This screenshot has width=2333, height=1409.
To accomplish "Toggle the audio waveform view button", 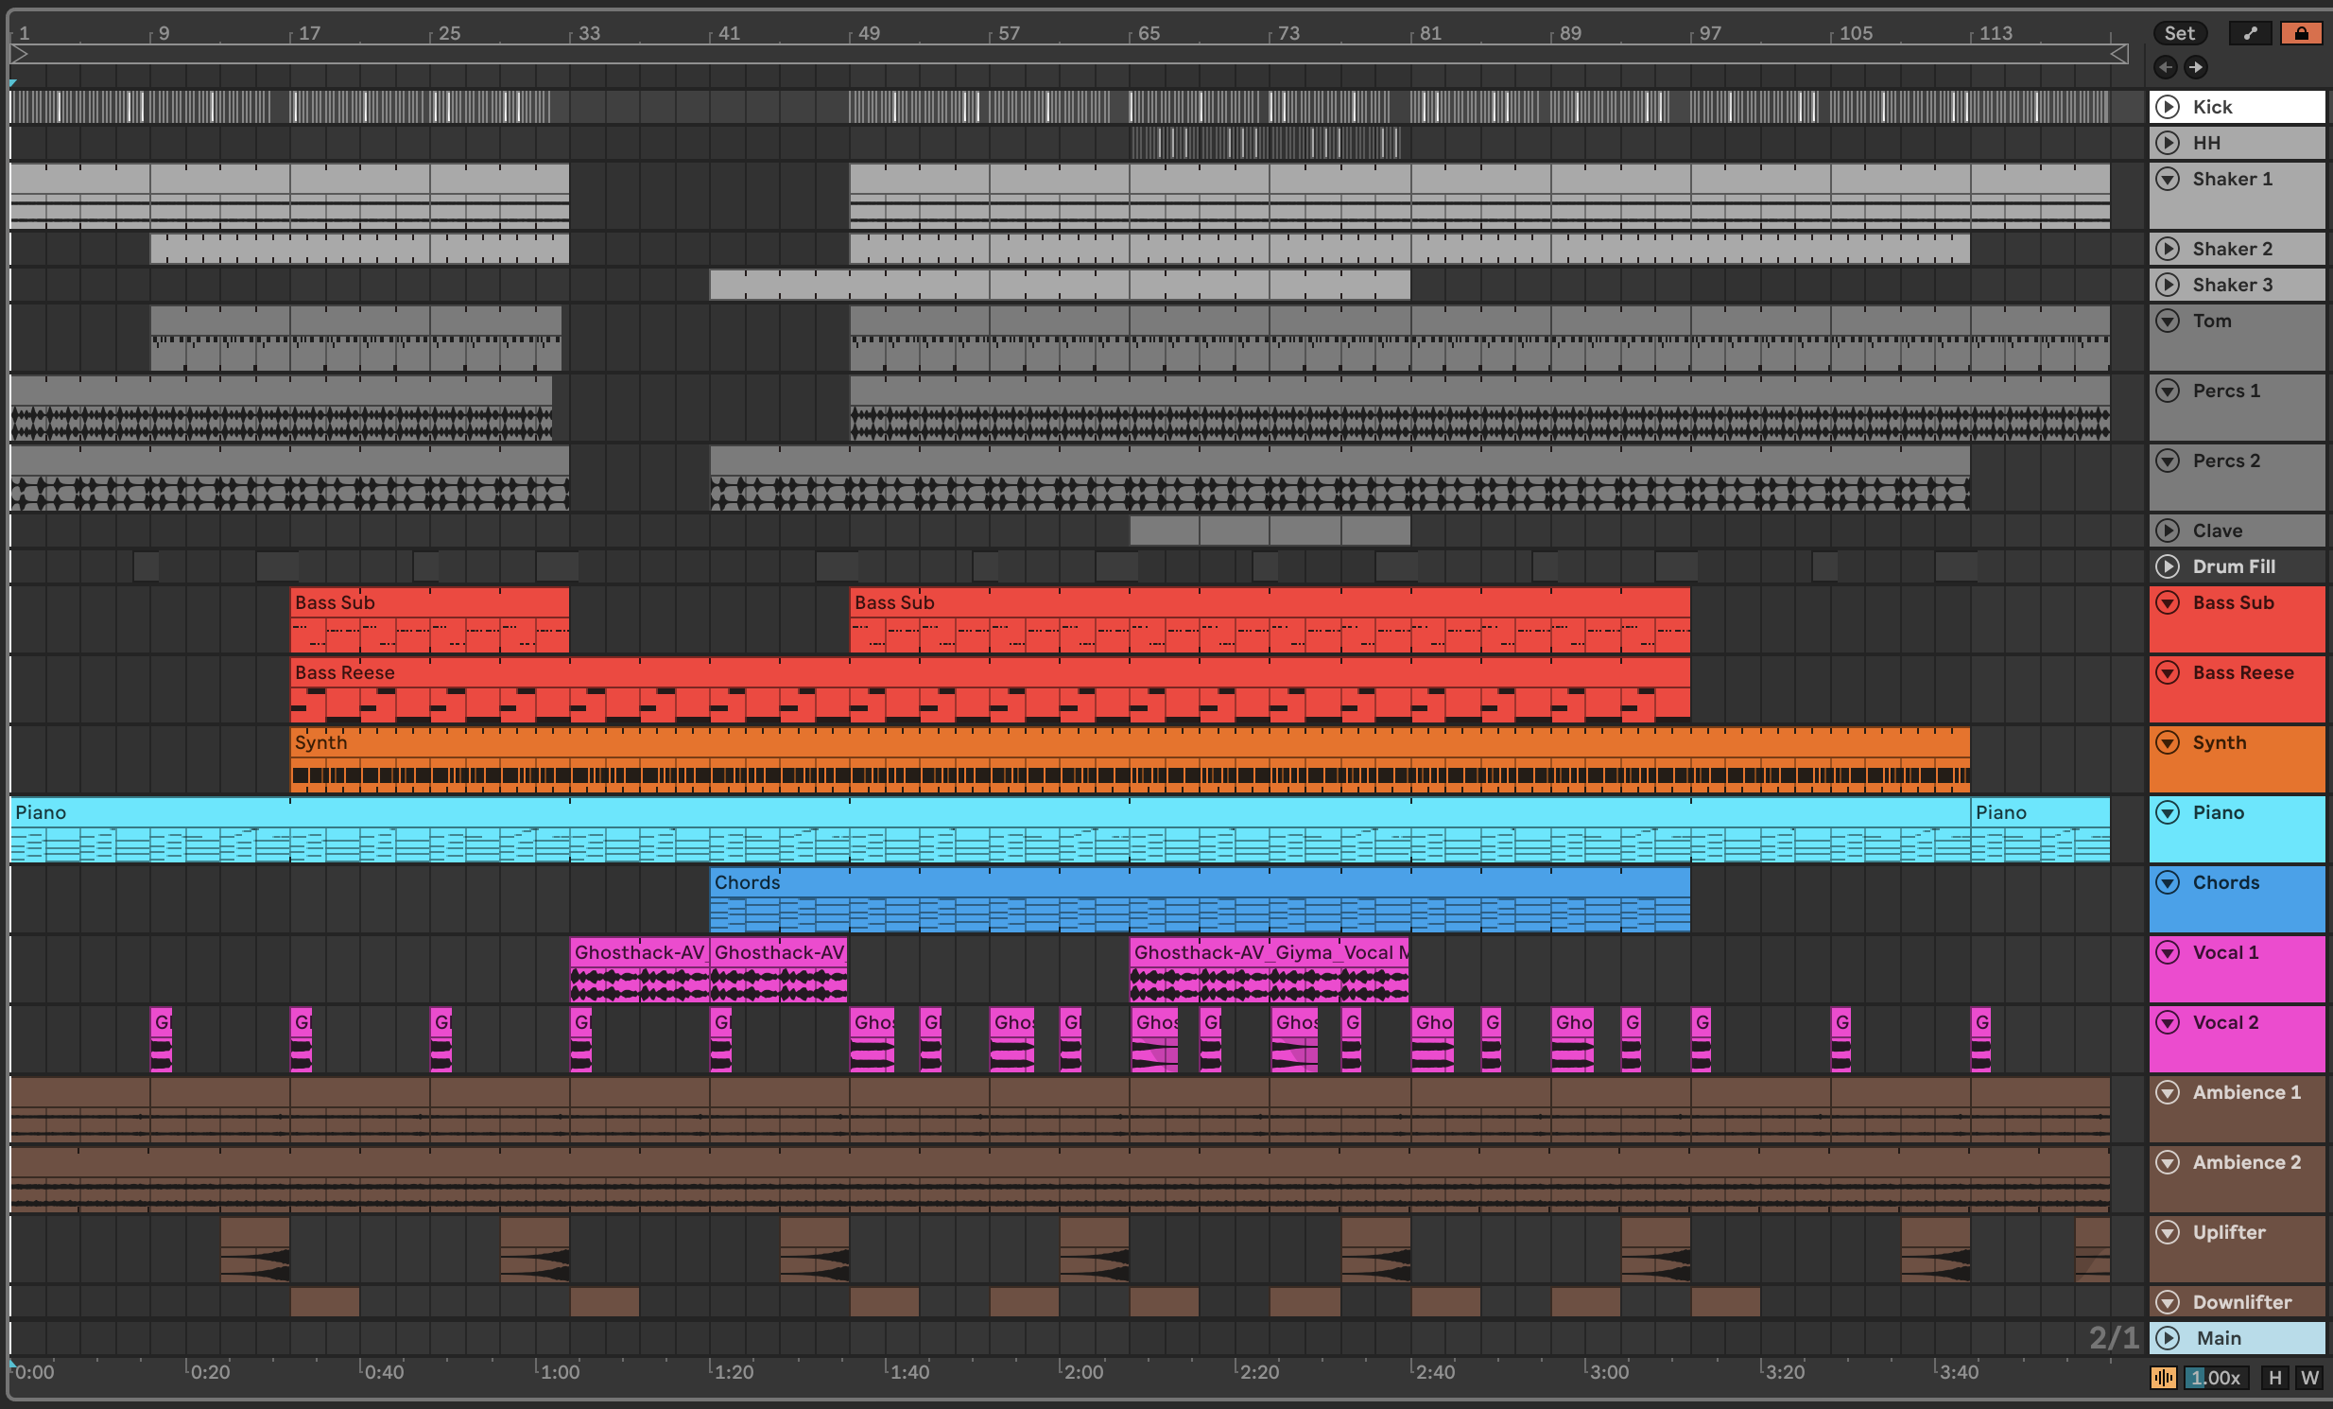I will click(x=2163, y=1378).
